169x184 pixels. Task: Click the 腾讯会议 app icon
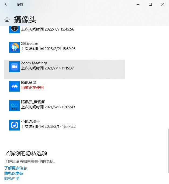[x=15, y=86]
